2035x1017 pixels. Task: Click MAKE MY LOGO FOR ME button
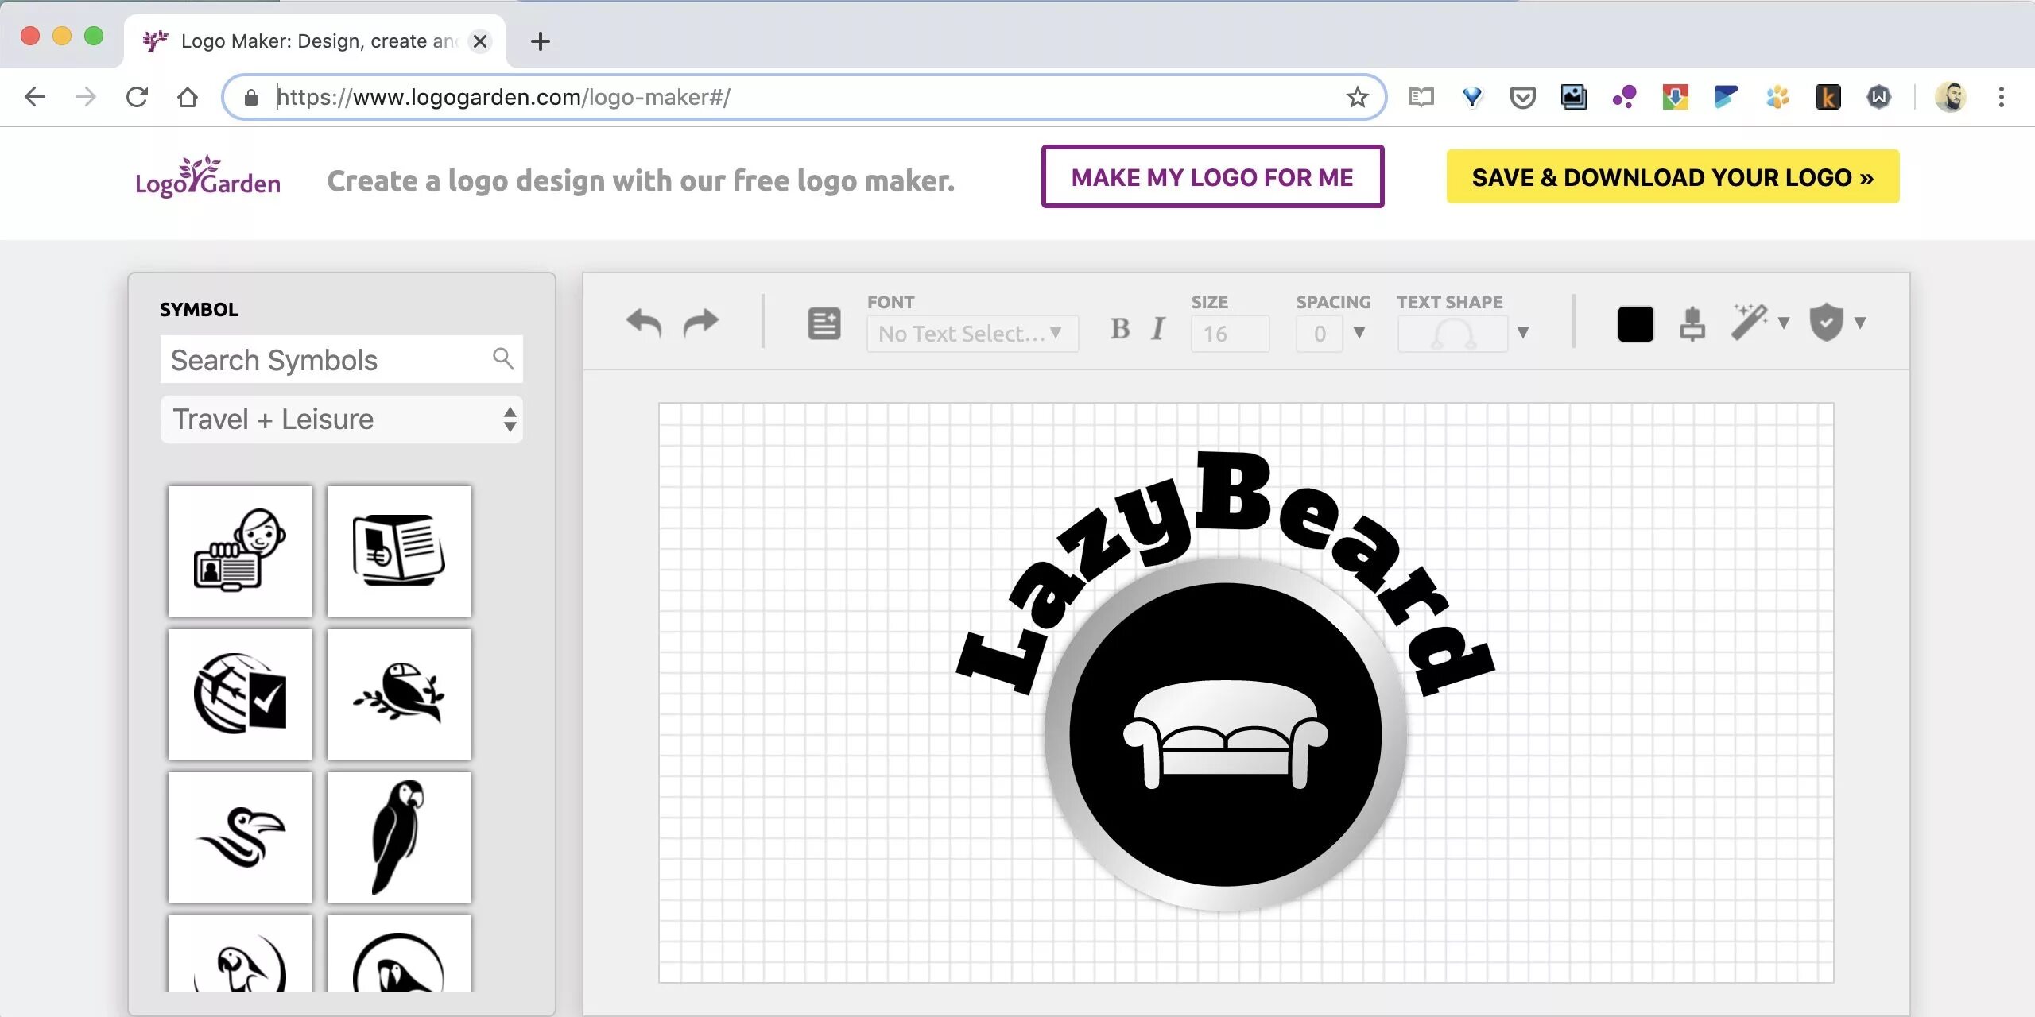pyautogui.click(x=1213, y=176)
